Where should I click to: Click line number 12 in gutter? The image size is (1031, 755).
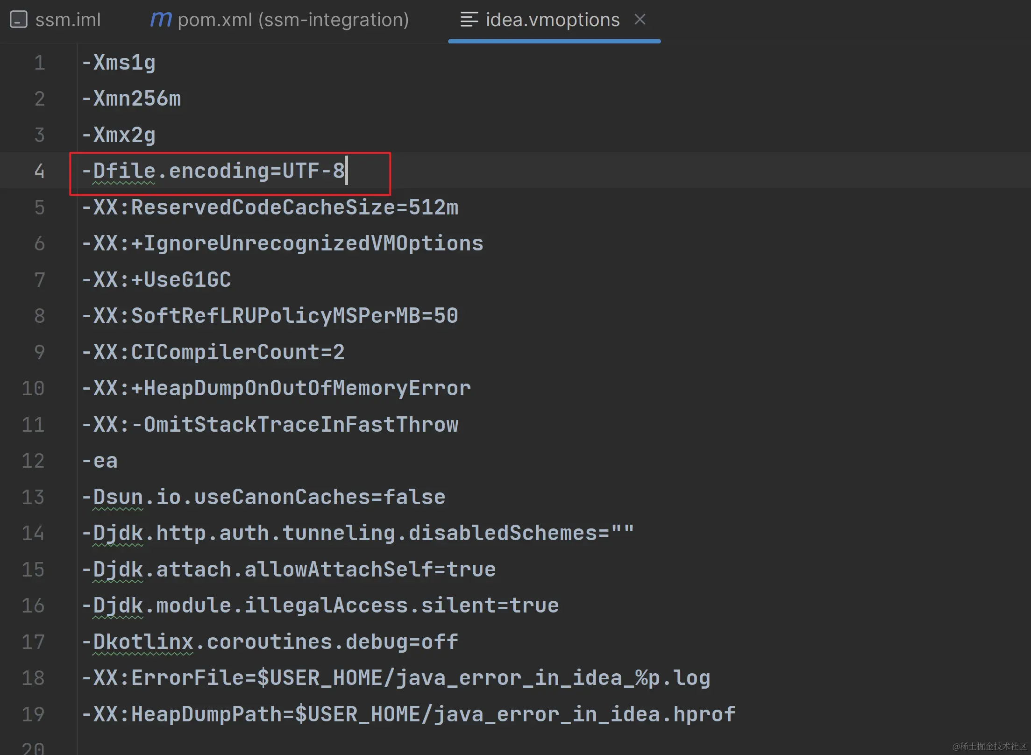33,461
